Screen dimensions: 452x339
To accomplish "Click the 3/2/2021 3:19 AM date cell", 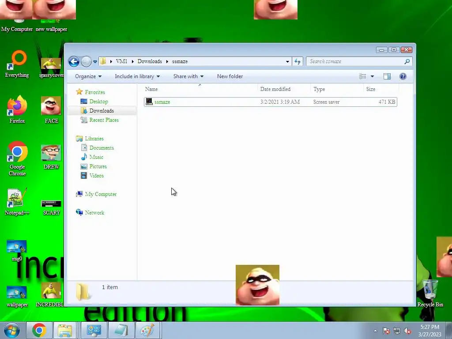I will point(280,102).
